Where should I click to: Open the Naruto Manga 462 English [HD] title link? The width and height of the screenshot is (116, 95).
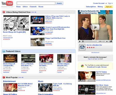(x=14, y=32)
